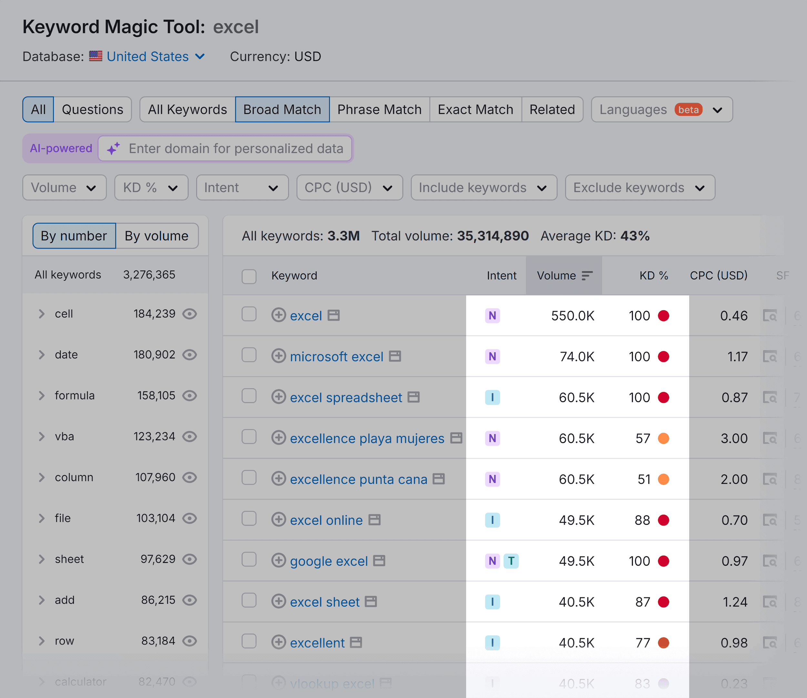Click red KD indicator dot for 'excel'
Screen dimensions: 807x698
coord(663,315)
